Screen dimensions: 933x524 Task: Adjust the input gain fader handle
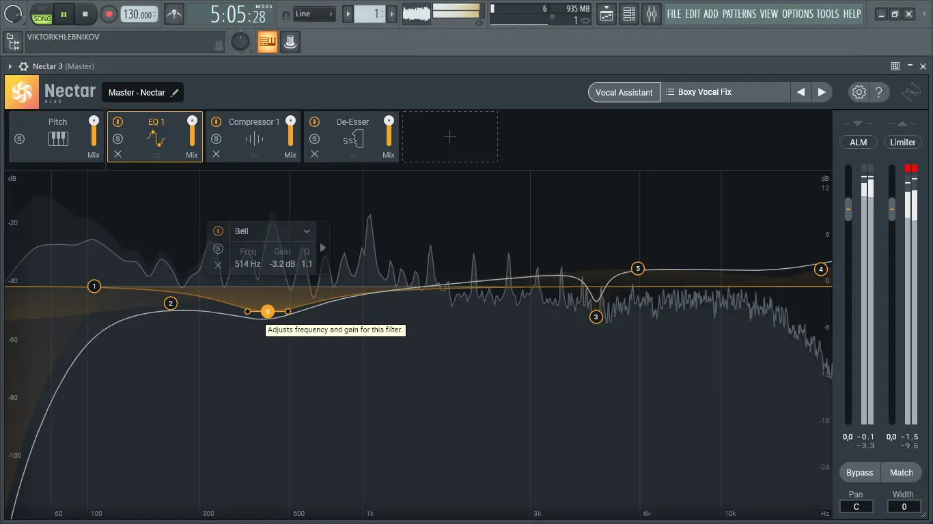848,209
